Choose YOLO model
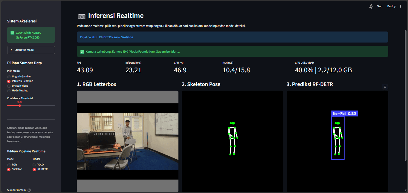Viewport: 408px width, 193px height. (x=38, y=165)
